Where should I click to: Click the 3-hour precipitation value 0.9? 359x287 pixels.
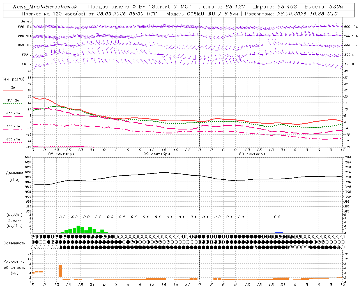[62, 217]
